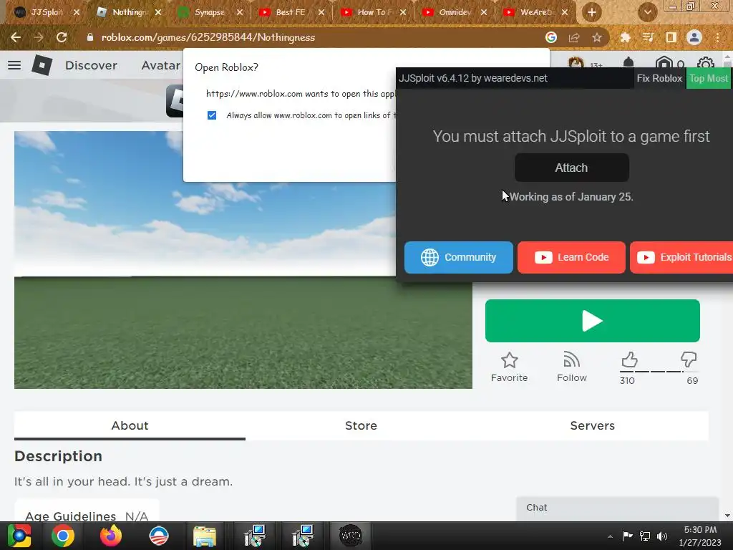Viewport: 733px width, 550px height.
Task: Open the Chrome three-dot menu
Action: coord(717,37)
